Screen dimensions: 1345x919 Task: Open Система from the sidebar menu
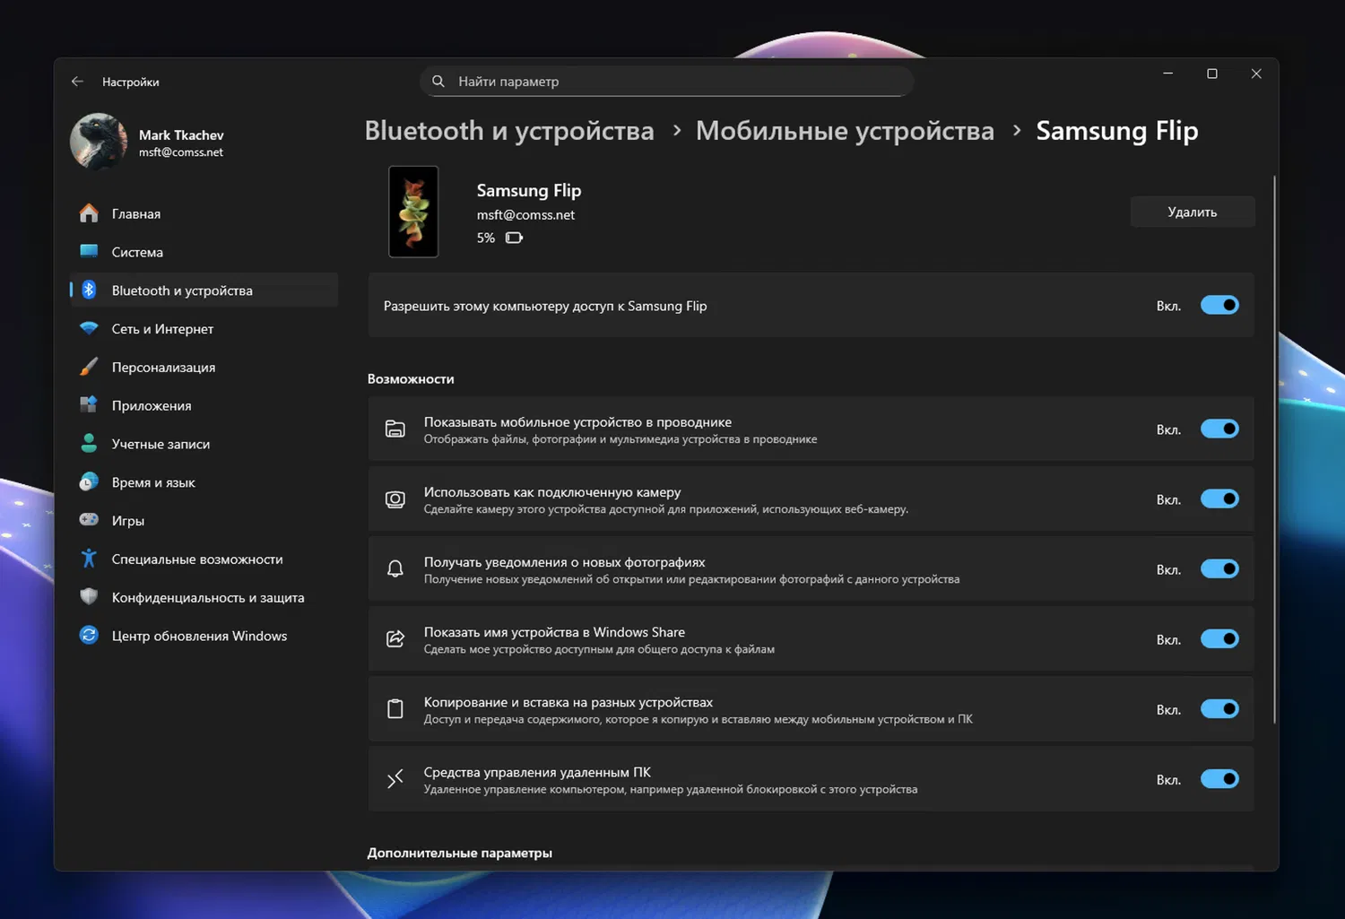pyautogui.click(x=136, y=252)
